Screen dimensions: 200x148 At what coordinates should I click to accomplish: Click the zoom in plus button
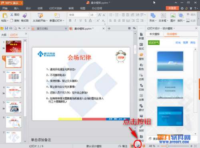tap(191, 146)
